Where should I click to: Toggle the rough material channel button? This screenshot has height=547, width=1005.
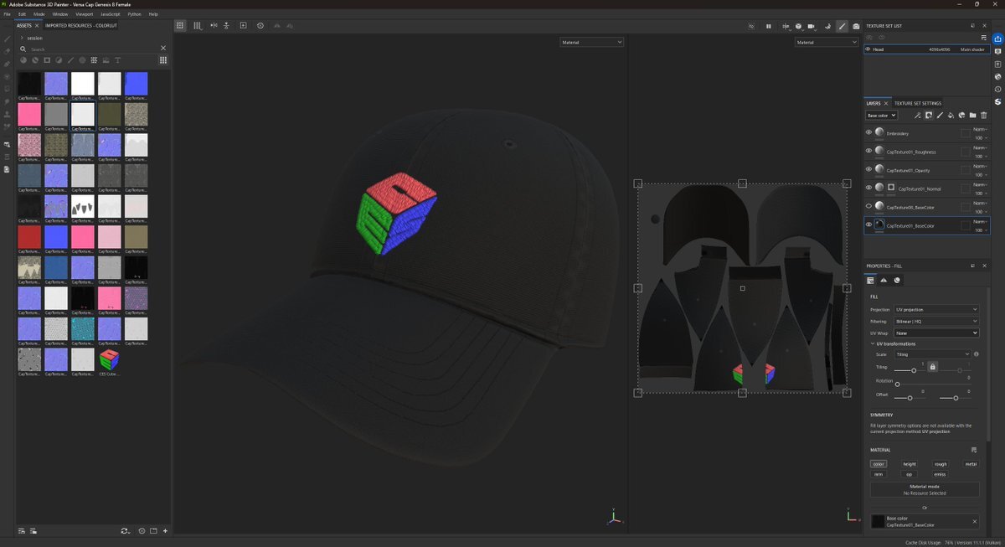tap(941, 463)
